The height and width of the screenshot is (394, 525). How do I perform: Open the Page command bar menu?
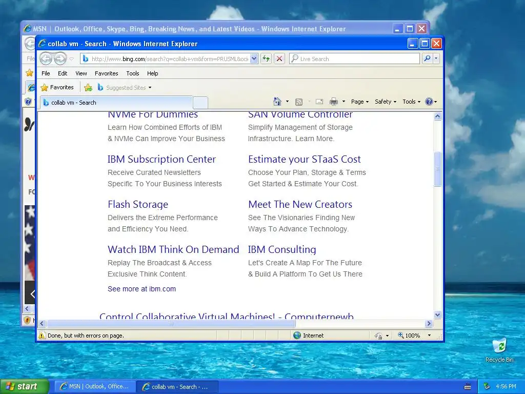tap(359, 102)
